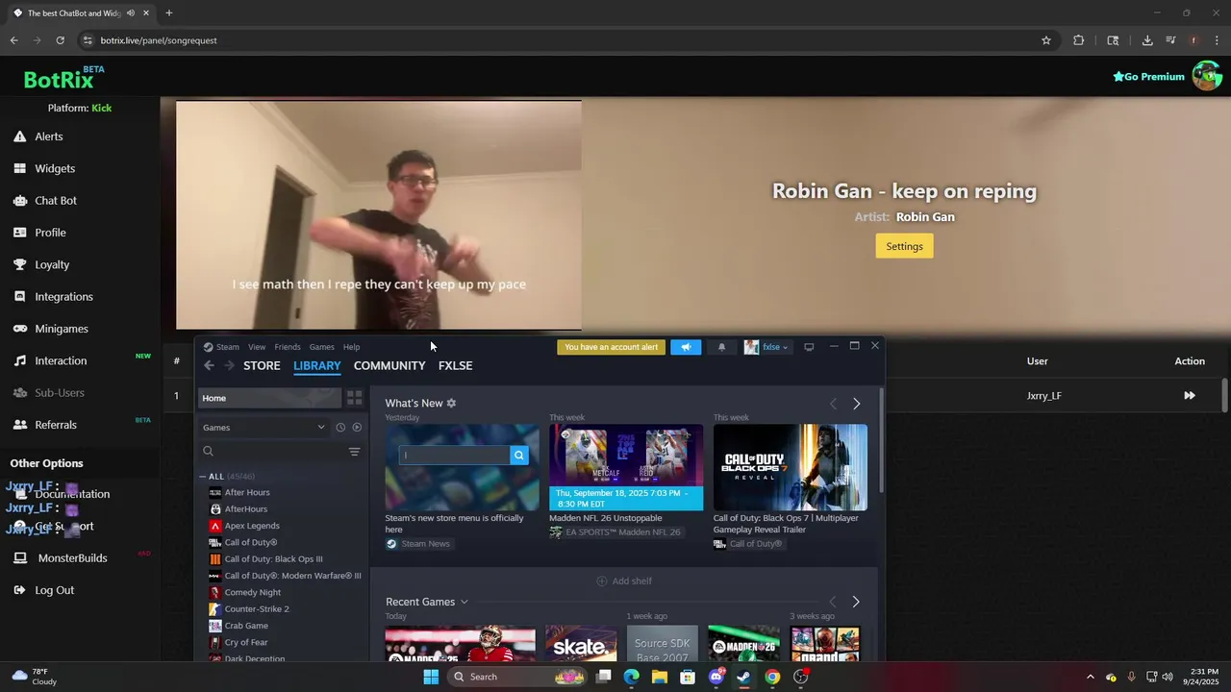Click the yellow Settings button
Screen dimensions: 1231x692
click(x=904, y=246)
